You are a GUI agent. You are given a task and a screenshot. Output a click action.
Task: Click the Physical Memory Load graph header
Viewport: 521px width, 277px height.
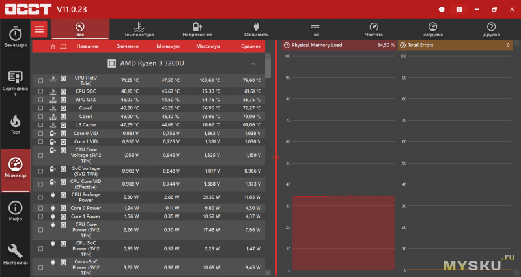tap(339, 45)
